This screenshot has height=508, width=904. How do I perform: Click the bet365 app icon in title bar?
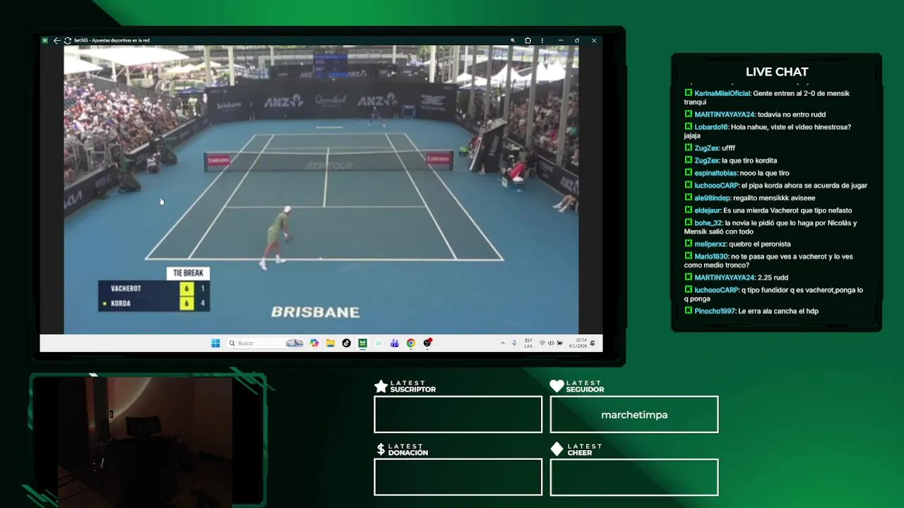[45, 40]
